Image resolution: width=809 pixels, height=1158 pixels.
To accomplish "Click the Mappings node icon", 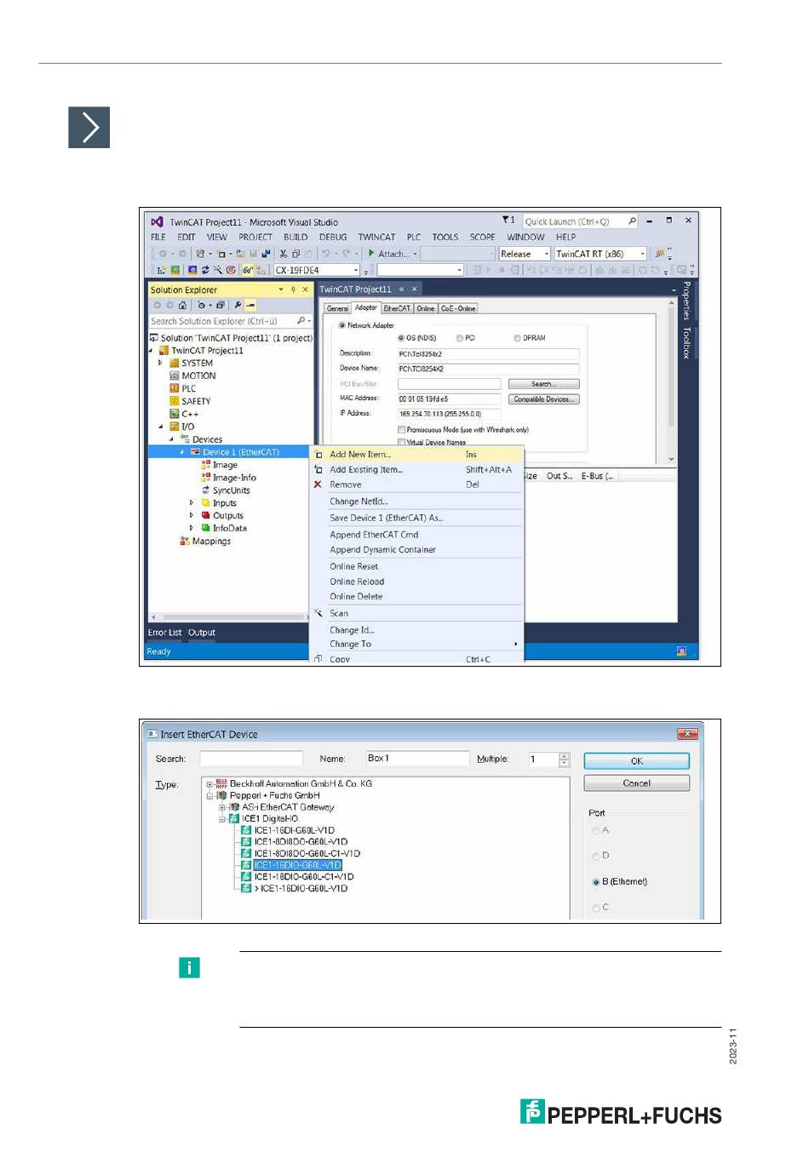I will click(185, 541).
